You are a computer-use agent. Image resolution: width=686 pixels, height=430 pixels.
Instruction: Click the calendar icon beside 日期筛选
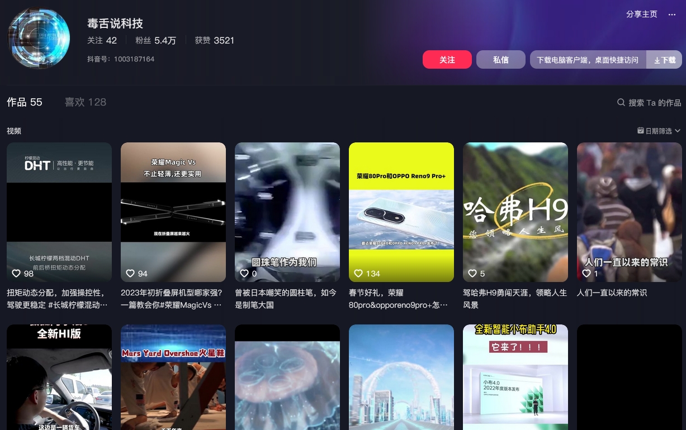[641, 131]
